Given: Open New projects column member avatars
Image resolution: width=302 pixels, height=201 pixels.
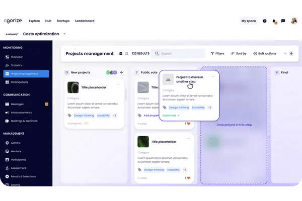Looking at the screenshot, I should point(112,72).
